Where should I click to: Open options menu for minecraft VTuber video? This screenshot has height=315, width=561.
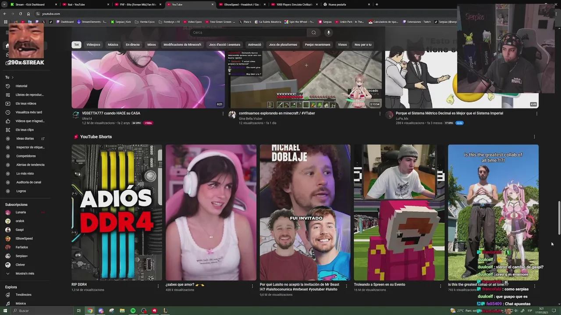click(380, 114)
